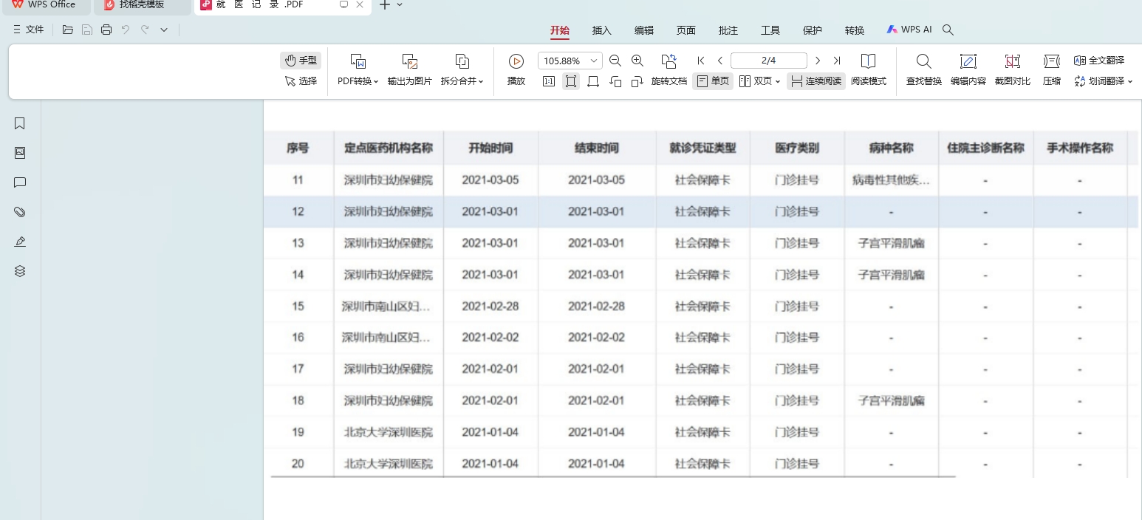Click the 输出为图片 button
The image size is (1142, 520).
[x=410, y=69]
